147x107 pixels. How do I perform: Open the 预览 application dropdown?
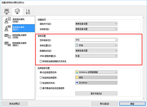(x=96, y=77)
